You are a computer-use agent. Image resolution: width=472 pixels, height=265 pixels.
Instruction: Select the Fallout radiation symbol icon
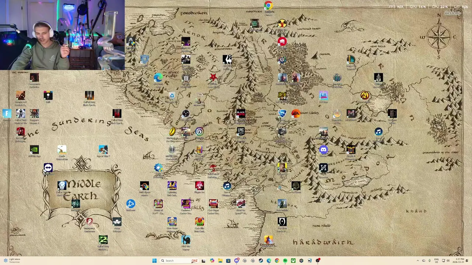pyautogui.click(x=282, y=24)
